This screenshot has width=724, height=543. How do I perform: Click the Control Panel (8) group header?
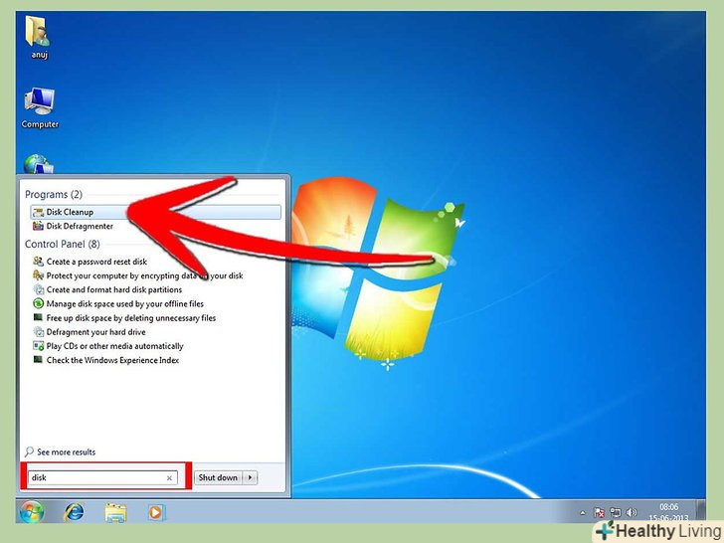(x=63, y=244)
